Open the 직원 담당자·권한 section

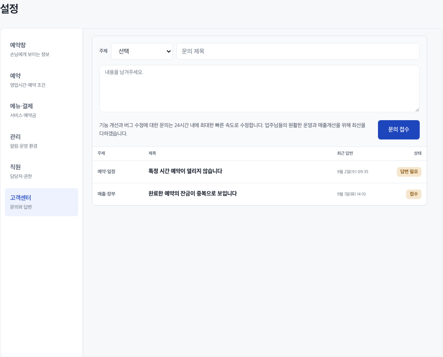41,171
